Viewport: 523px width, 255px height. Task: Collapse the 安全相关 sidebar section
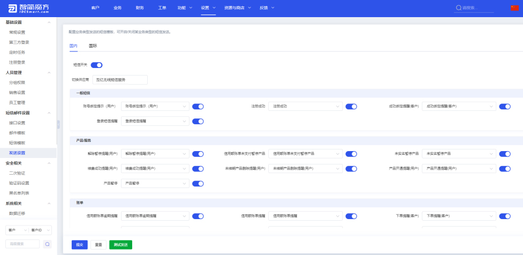[49, 163]
